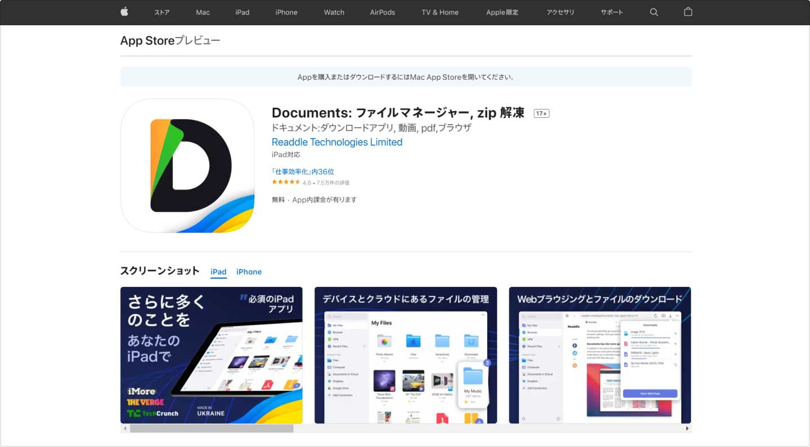
Task: Click the 4.6 • 7.5万件の評価 text
Action: [x=326, y=183]
